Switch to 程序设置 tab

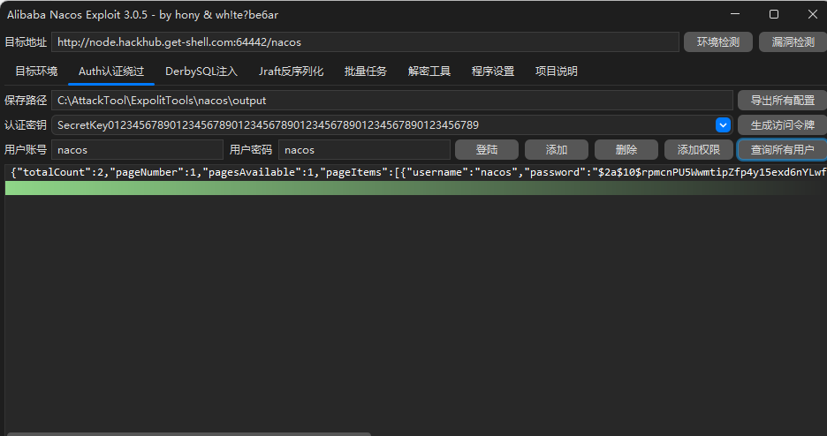493,71
